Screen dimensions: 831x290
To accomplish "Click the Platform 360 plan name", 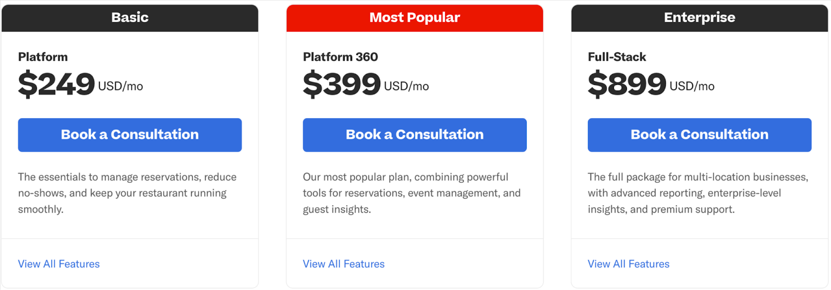I will coord(340,57).
